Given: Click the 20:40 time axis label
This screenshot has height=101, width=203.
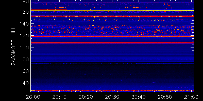Looking at the screenshot, I should click(x=139, y=97).
